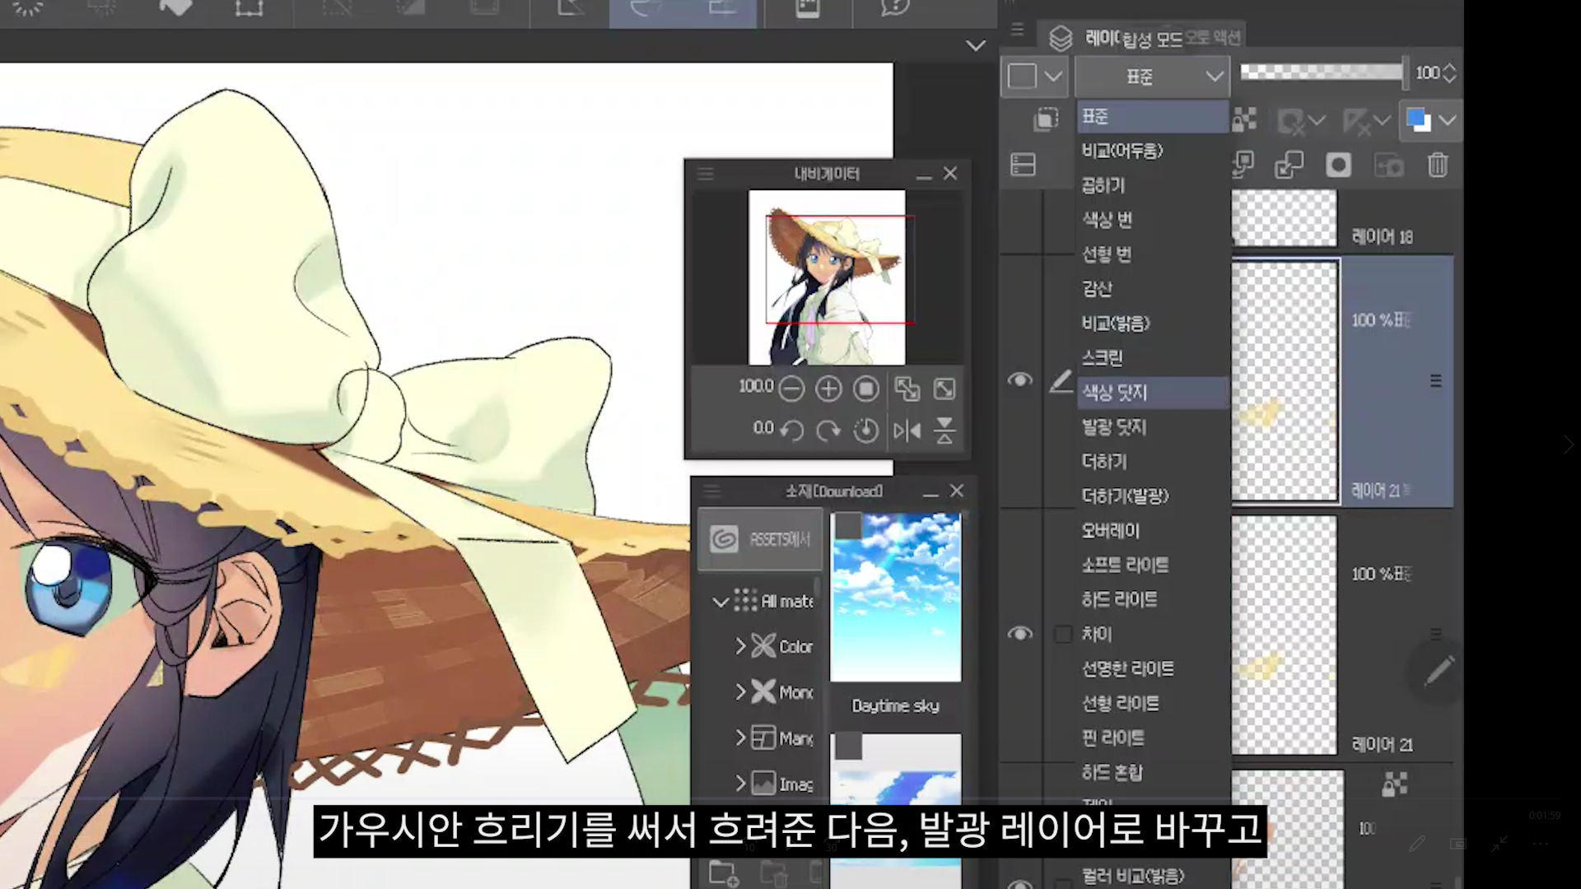Click the Navigator zoom out button
1581x889 pixels.
(x=791, y=389)
